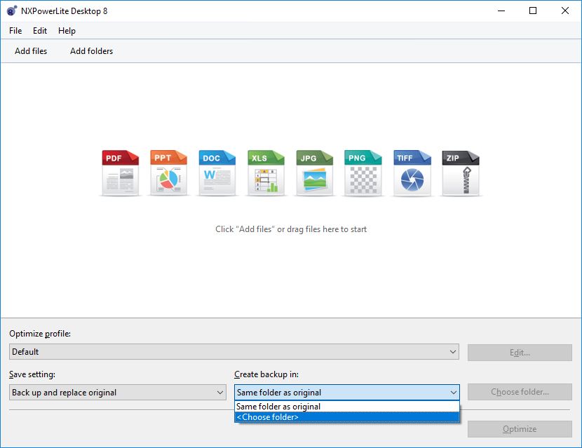Click the TIFF file type icon
The width and height of the screenshot is (582, 448).
[x=412, y=173]
